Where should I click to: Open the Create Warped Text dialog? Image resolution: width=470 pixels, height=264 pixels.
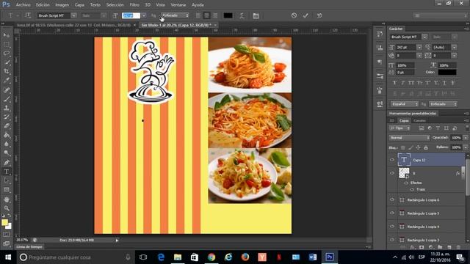pyautogui.click(x=242, y=15)
